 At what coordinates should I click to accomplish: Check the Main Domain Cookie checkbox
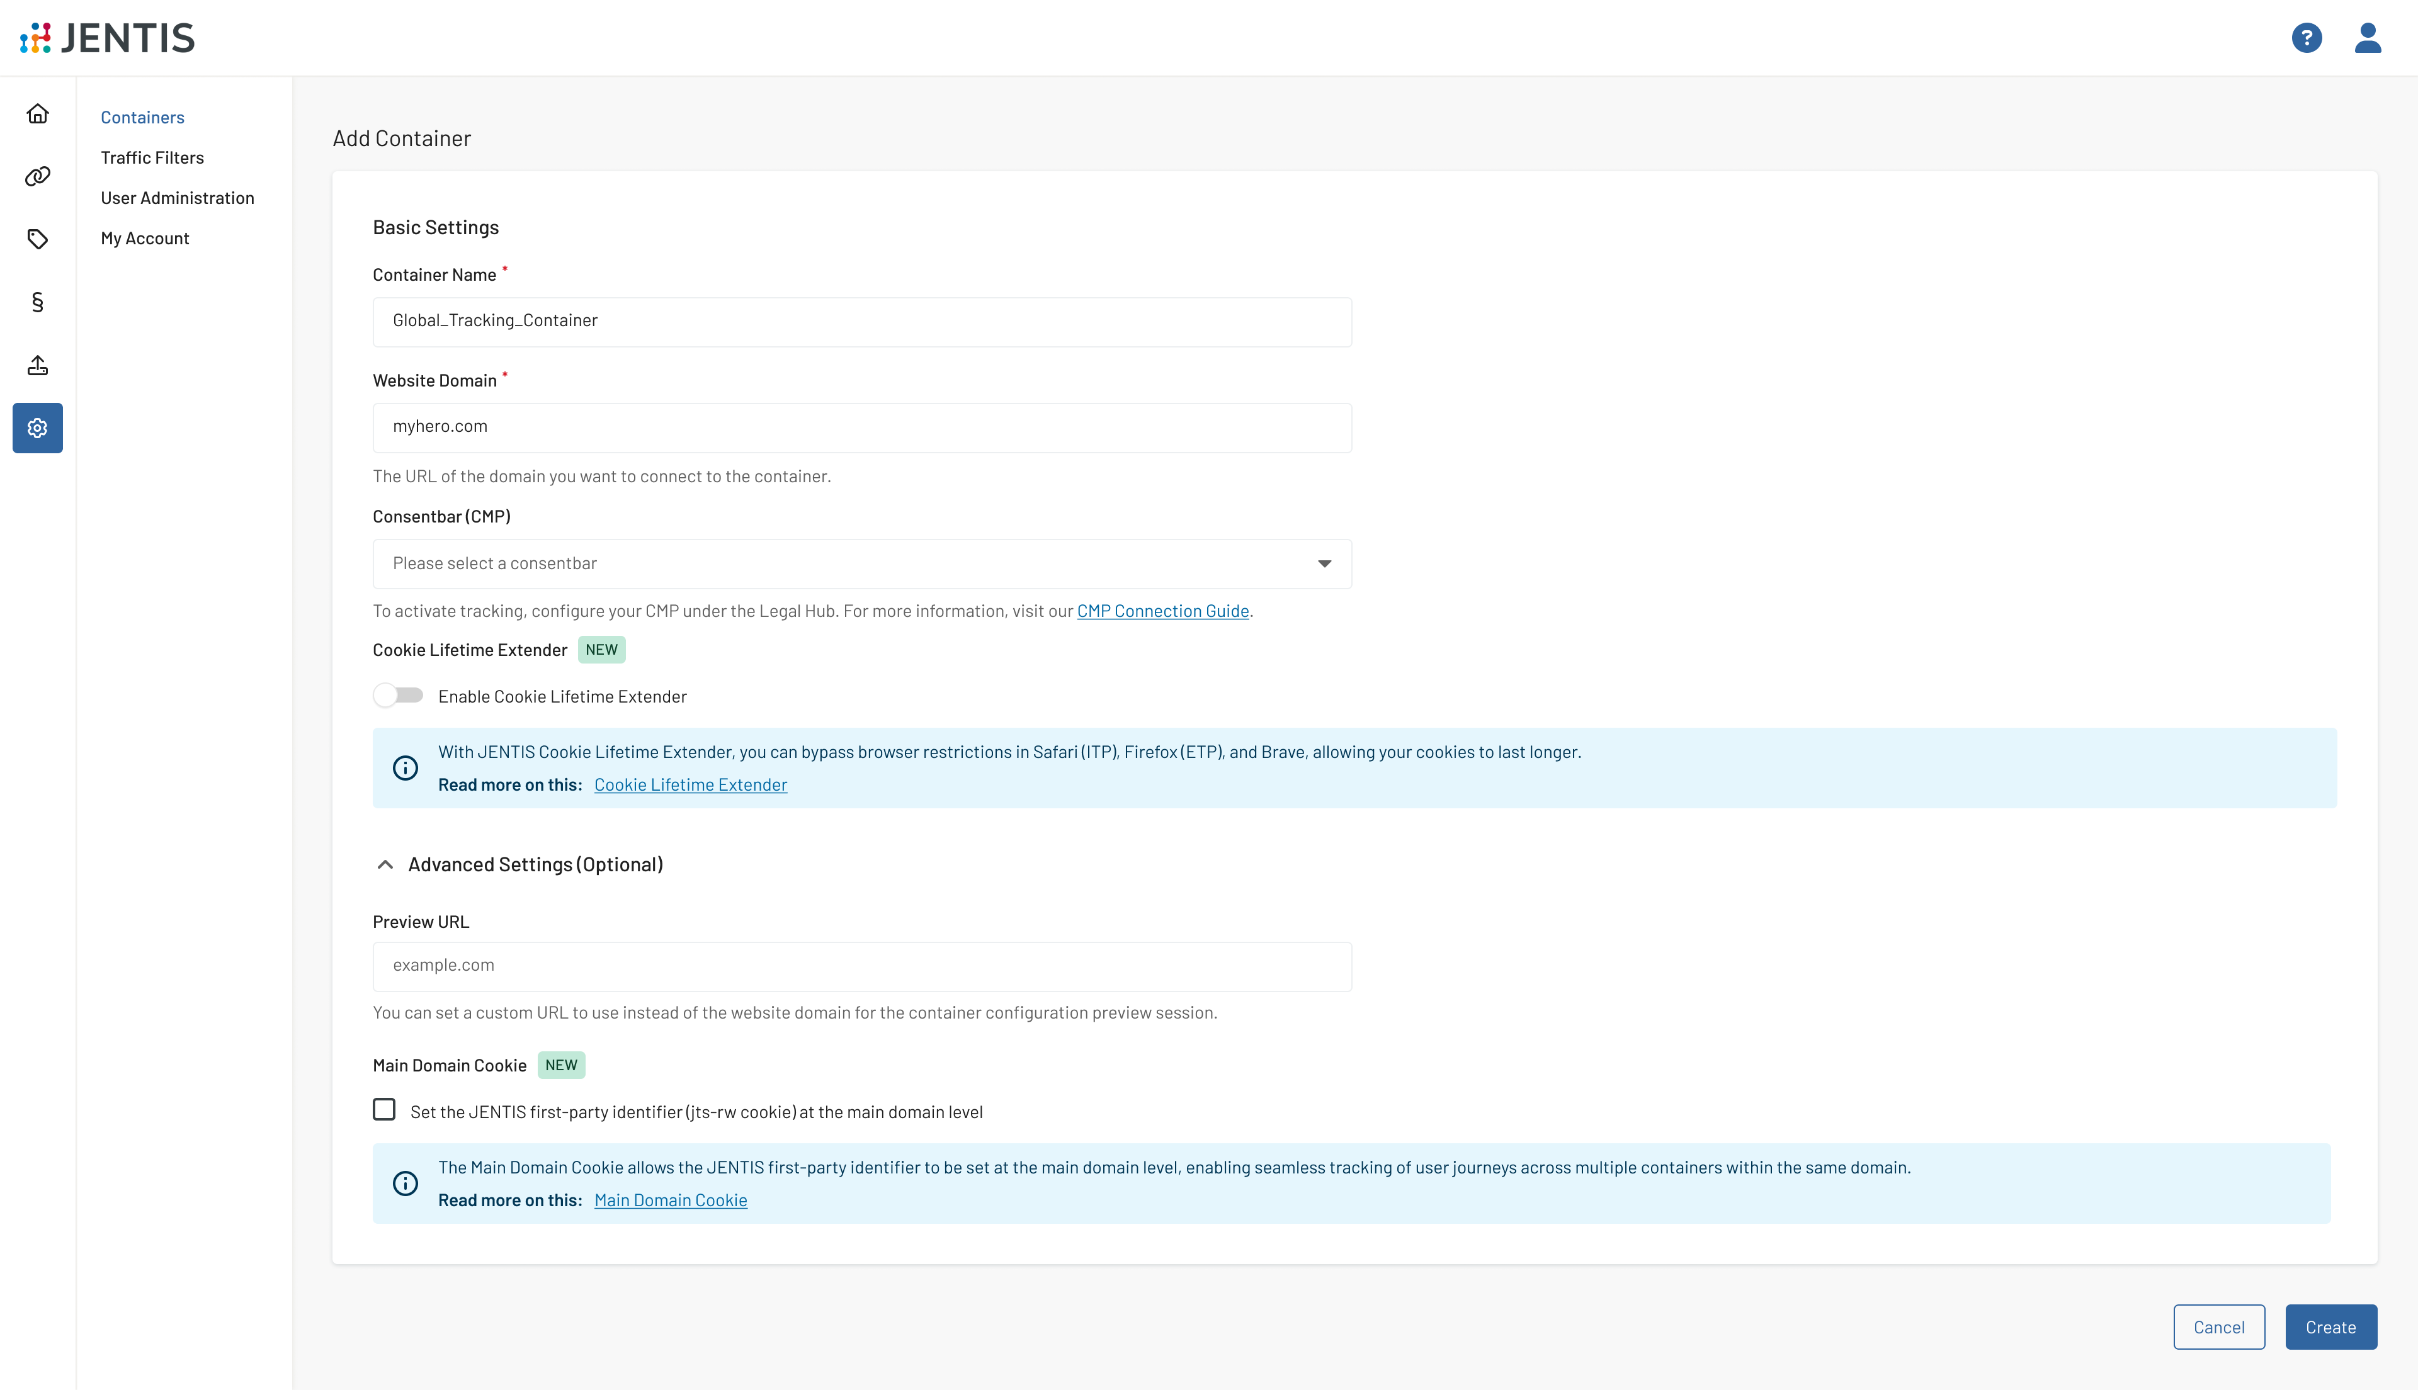pyautogui.click(x=383, y=1109)
